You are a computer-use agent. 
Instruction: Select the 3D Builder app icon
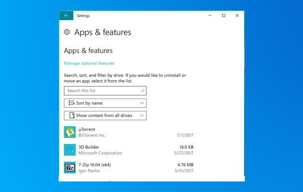[70, 150]
